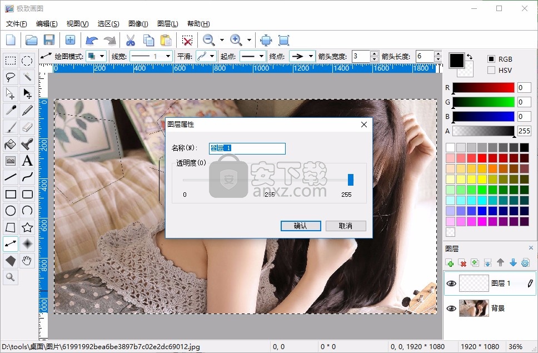Screen dimensions: 538x353
Task: Open the 图像(I) menu
Action: (x=138, y=24)
